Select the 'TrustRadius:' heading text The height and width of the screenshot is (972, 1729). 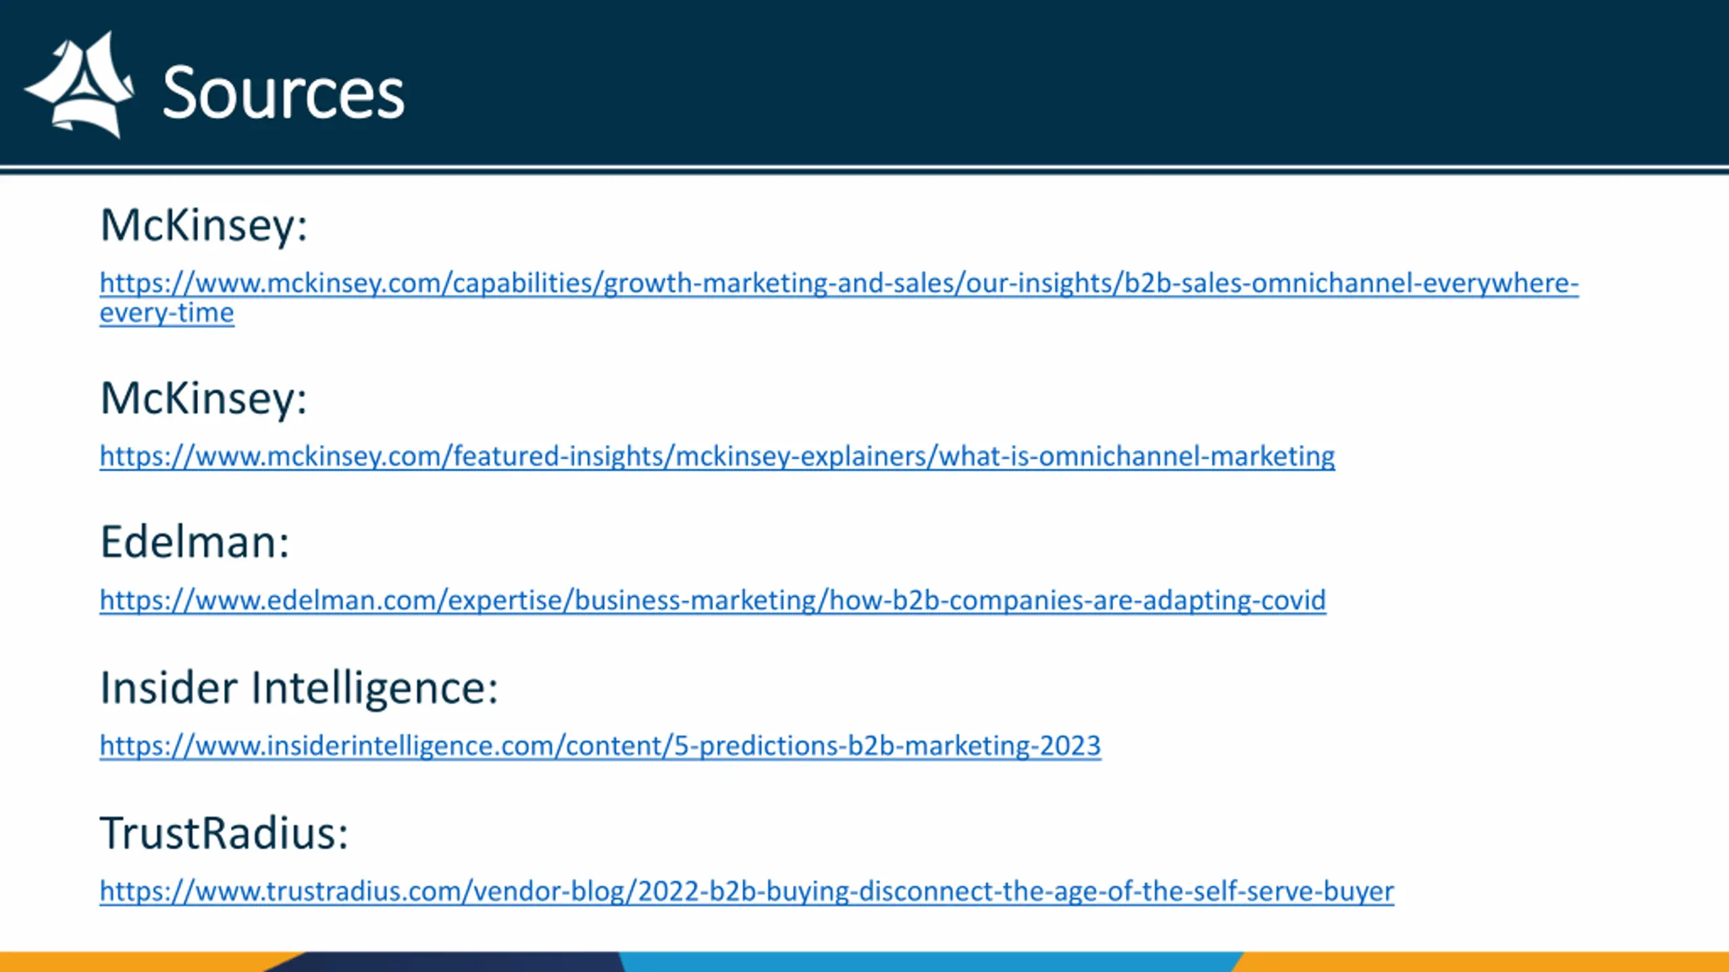click(224, 833)
